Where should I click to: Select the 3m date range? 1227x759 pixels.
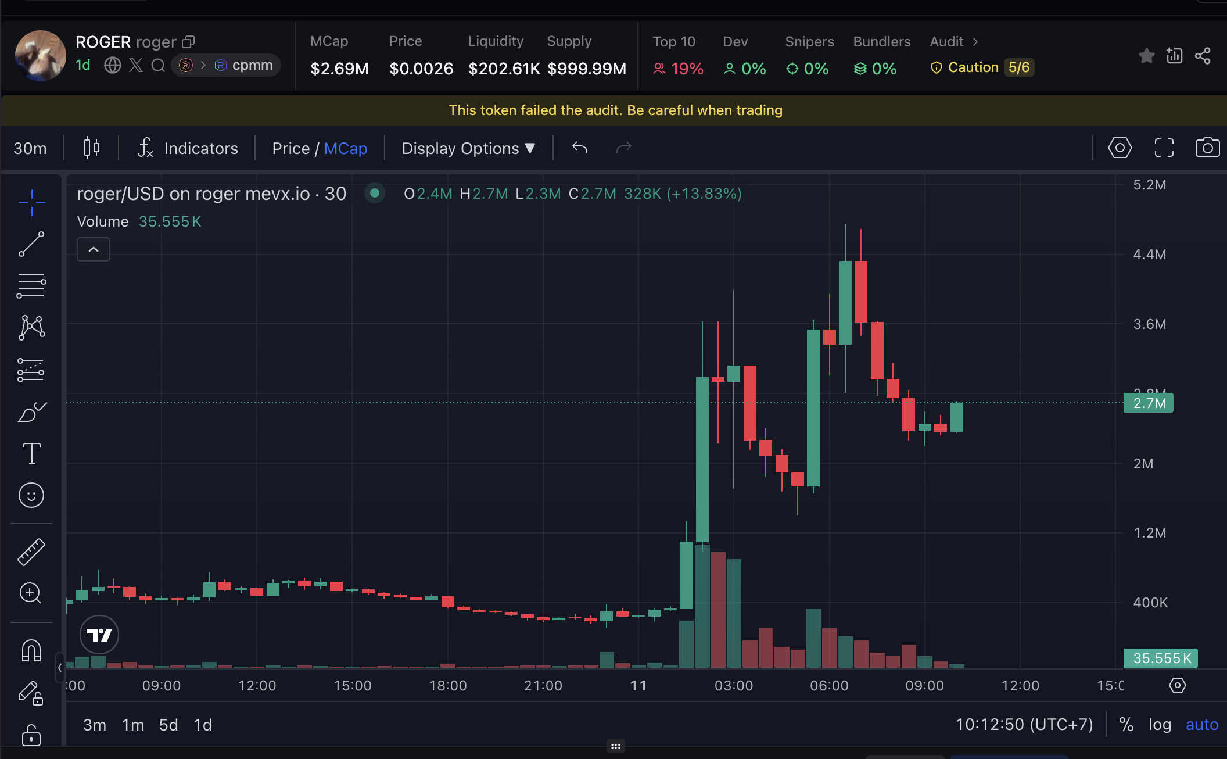[x=95, y=725]
